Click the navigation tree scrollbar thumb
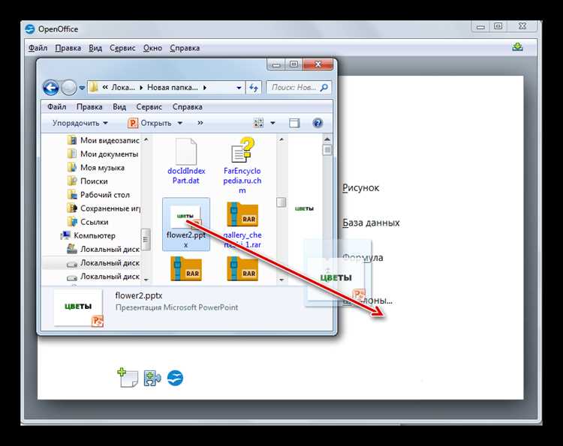 coord(146,239)
